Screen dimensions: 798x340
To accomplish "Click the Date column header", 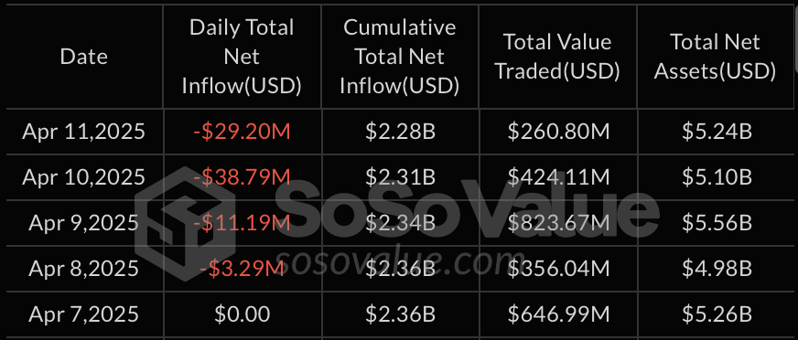I will pyautogui.click(x=84, y=57).
